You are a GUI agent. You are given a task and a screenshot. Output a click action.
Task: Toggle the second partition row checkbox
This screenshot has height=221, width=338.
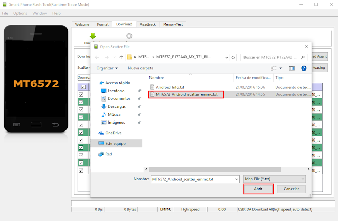click(81, 102)
